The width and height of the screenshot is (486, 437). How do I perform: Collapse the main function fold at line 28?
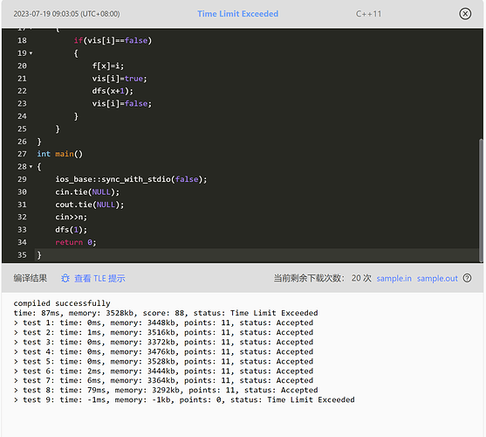pyautogui.click(x=31, y=167)
